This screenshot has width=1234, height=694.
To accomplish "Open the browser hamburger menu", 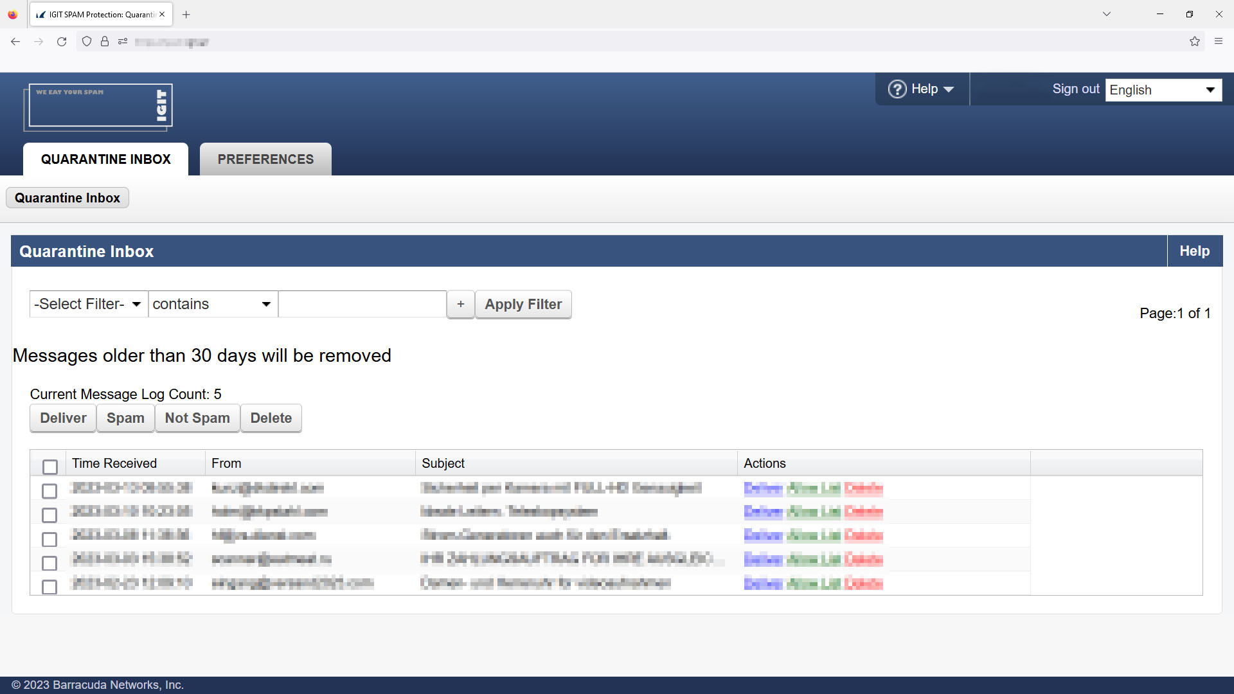I will tap(1219, 41).
